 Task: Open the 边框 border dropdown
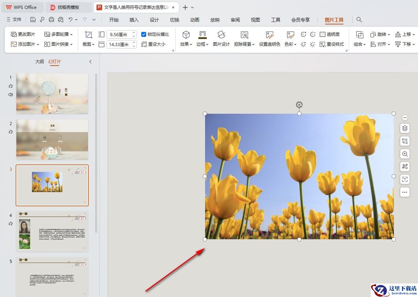pos(202,39)
